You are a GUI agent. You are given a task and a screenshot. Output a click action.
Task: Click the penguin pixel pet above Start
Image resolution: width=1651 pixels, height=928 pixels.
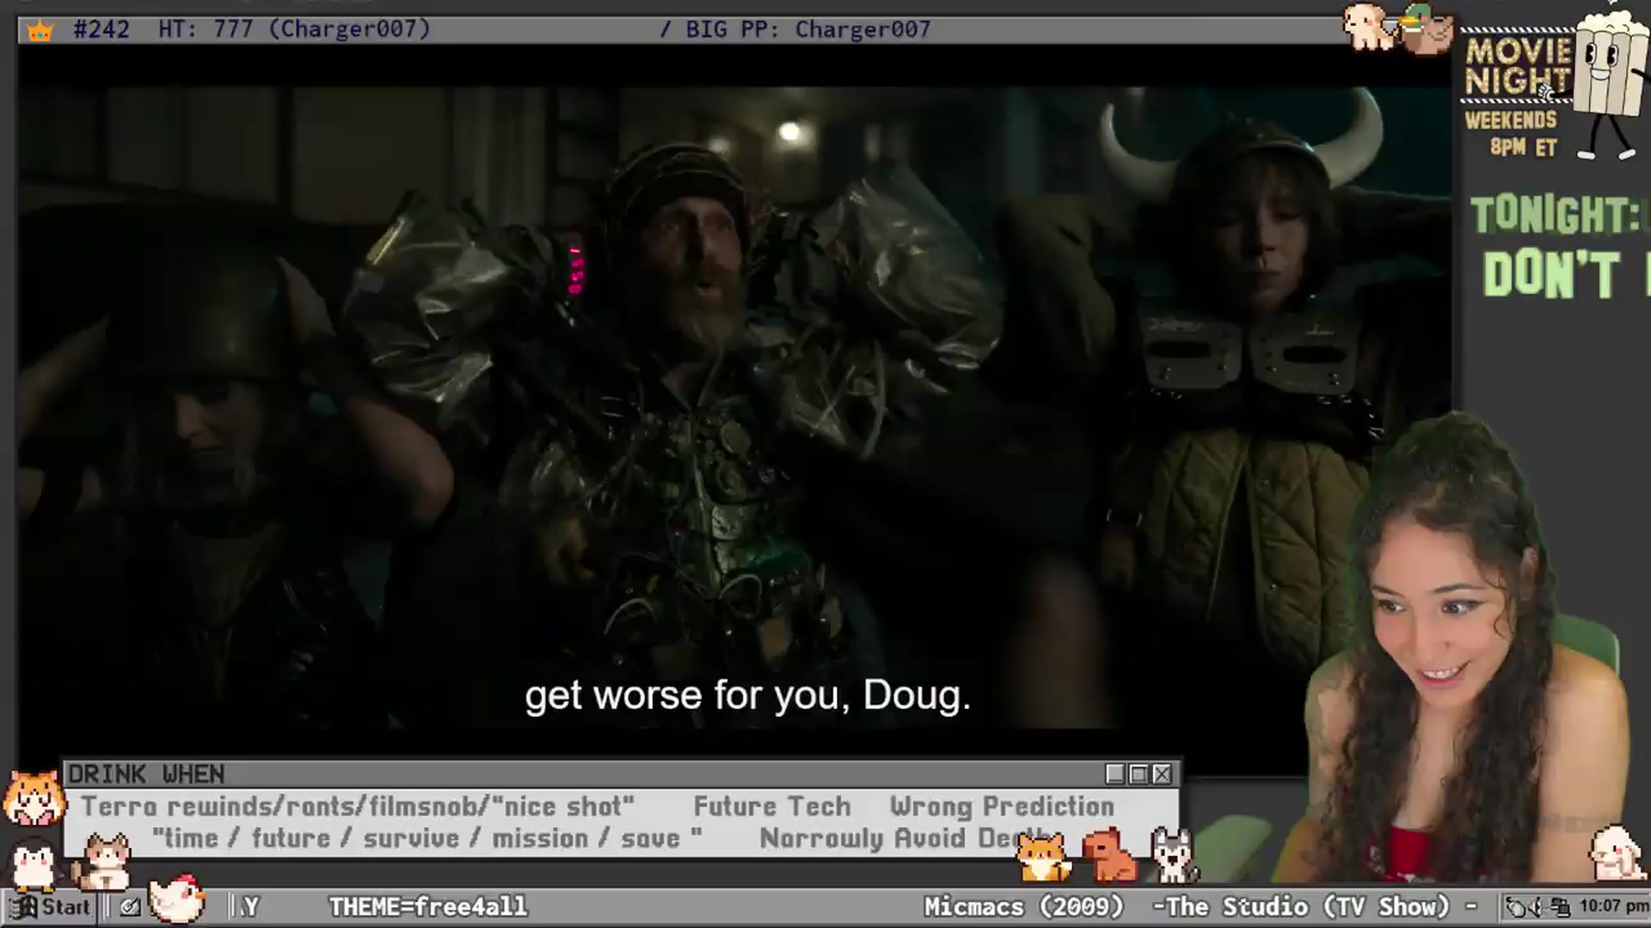coord(34,864)
